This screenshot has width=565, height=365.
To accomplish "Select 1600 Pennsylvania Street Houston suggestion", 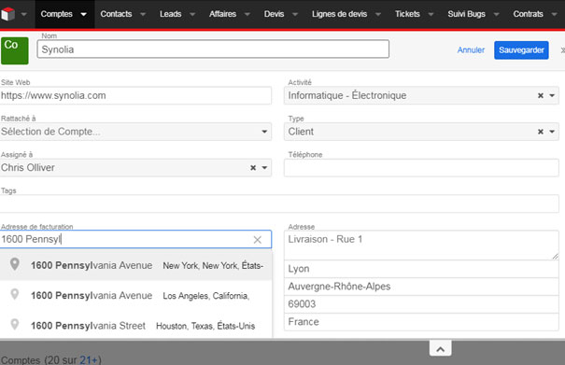I will [135, 326].
